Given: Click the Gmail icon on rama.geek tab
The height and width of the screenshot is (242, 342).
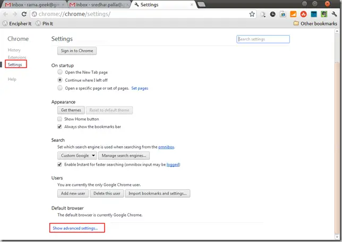Looking at the screenshot, I should point(8,5).
